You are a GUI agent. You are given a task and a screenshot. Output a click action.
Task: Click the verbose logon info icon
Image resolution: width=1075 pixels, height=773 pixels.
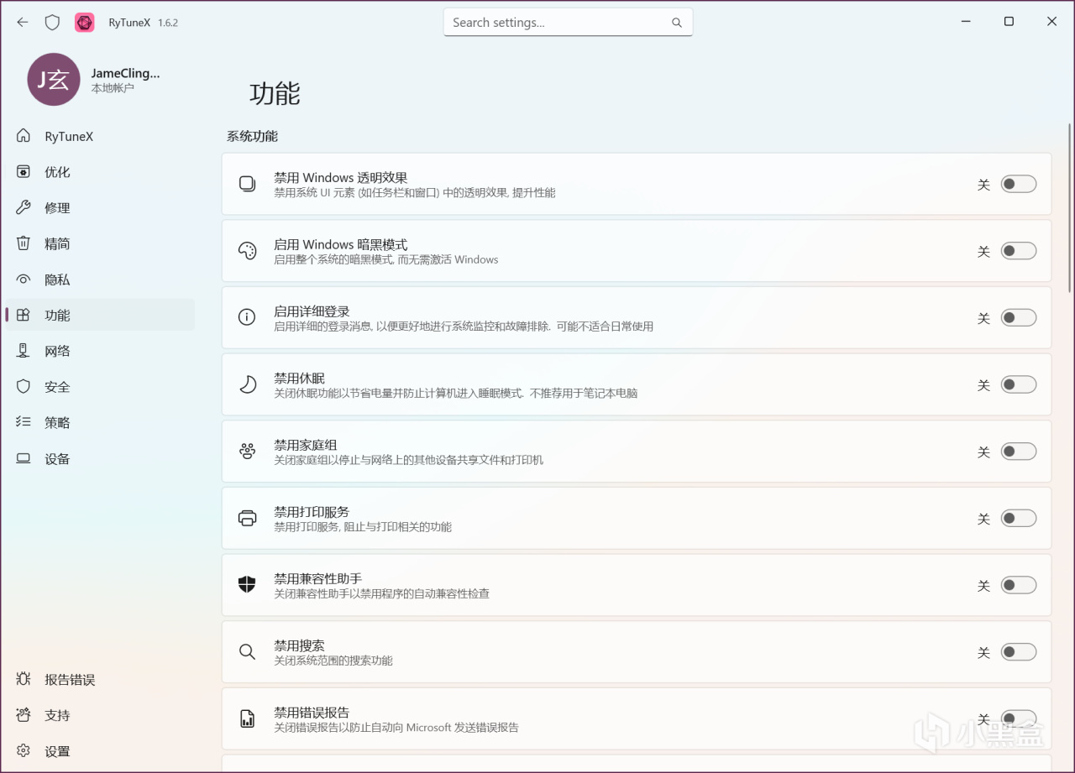coord(247,317)
